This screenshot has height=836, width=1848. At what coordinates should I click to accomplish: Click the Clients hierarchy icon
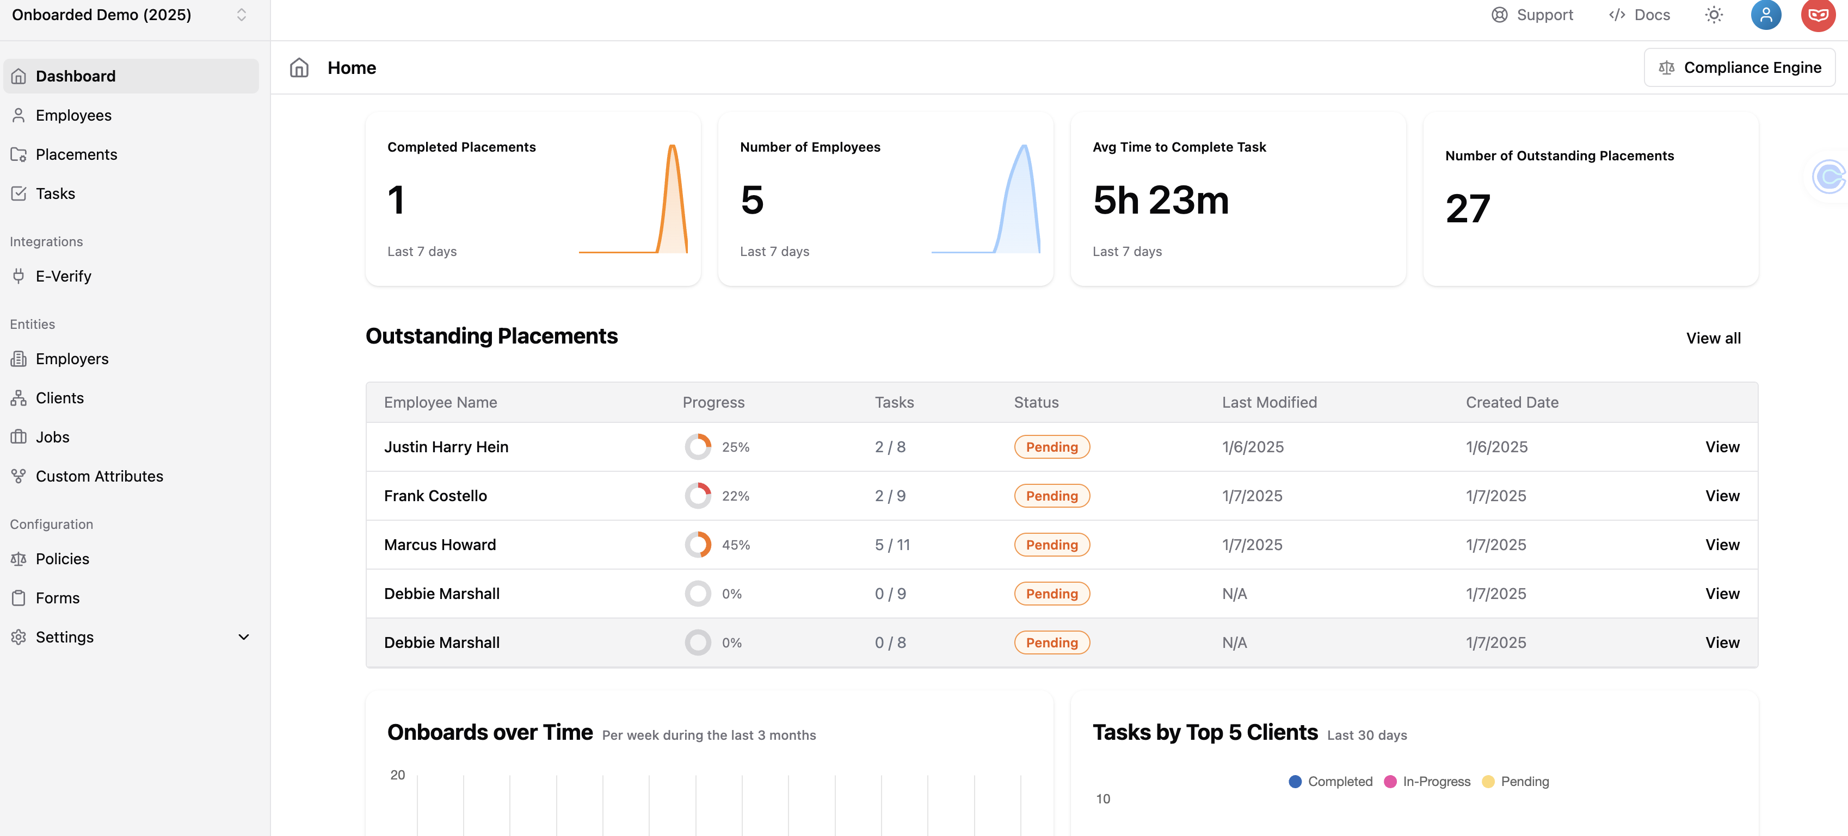click(x=19, y=398)
